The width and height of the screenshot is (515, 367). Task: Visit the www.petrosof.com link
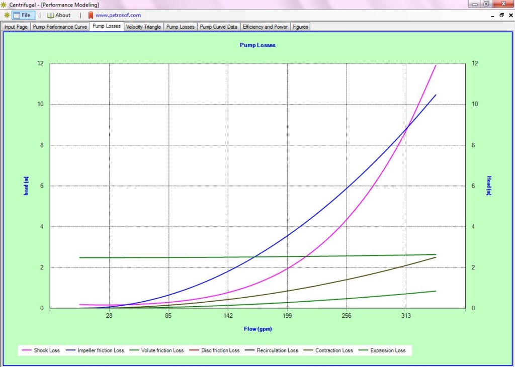coord(118,15)
